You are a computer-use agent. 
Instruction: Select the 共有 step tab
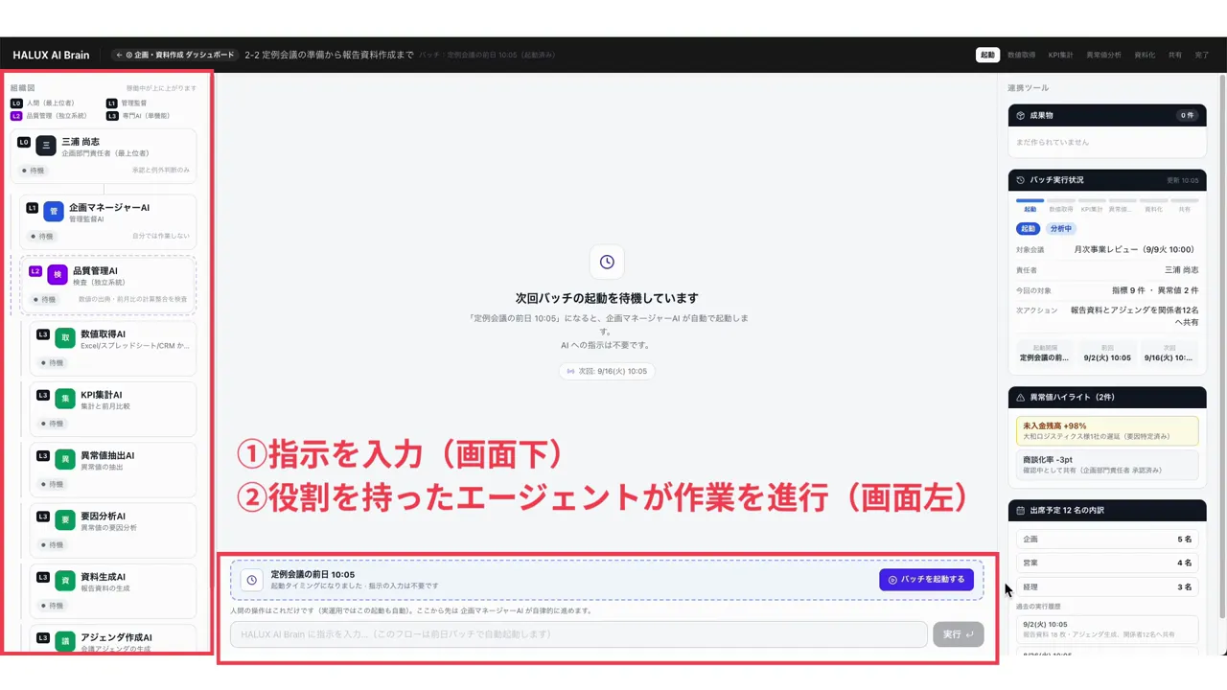(x=1175, y=56)
